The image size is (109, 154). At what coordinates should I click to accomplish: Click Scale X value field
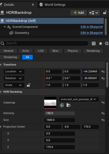point(53,85)
